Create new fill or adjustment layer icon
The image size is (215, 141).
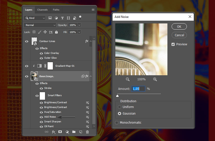click(67, 132)
